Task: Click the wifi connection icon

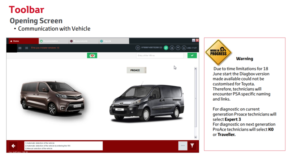Action: pyautogui.click(x=178, y=48)
